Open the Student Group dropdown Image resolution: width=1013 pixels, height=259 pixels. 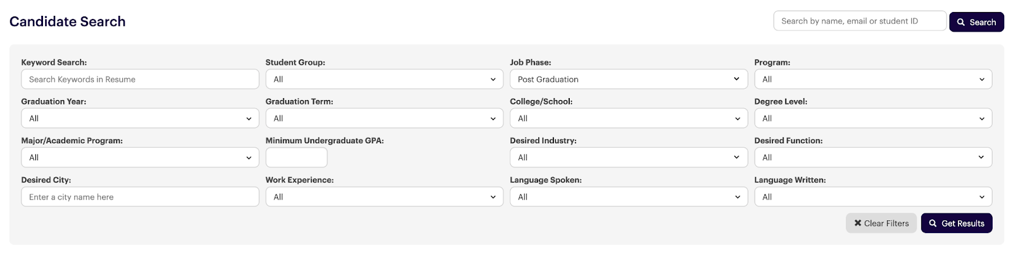click(384, 79)
